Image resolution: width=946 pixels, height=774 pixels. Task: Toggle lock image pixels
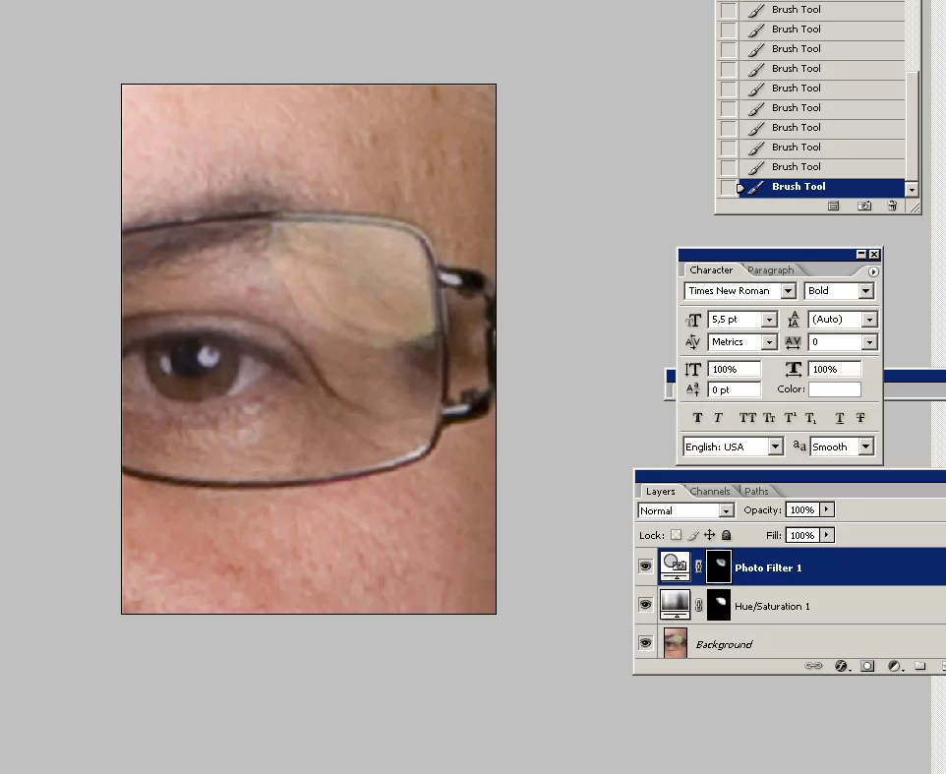tap(693, 535)
